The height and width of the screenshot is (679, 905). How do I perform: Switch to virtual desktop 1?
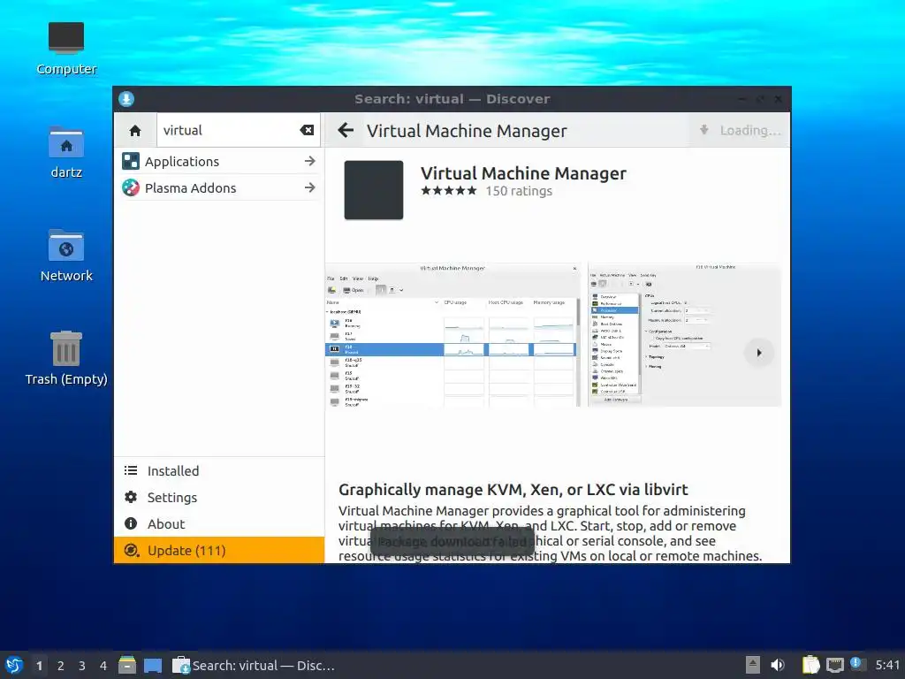click(39, 666)
